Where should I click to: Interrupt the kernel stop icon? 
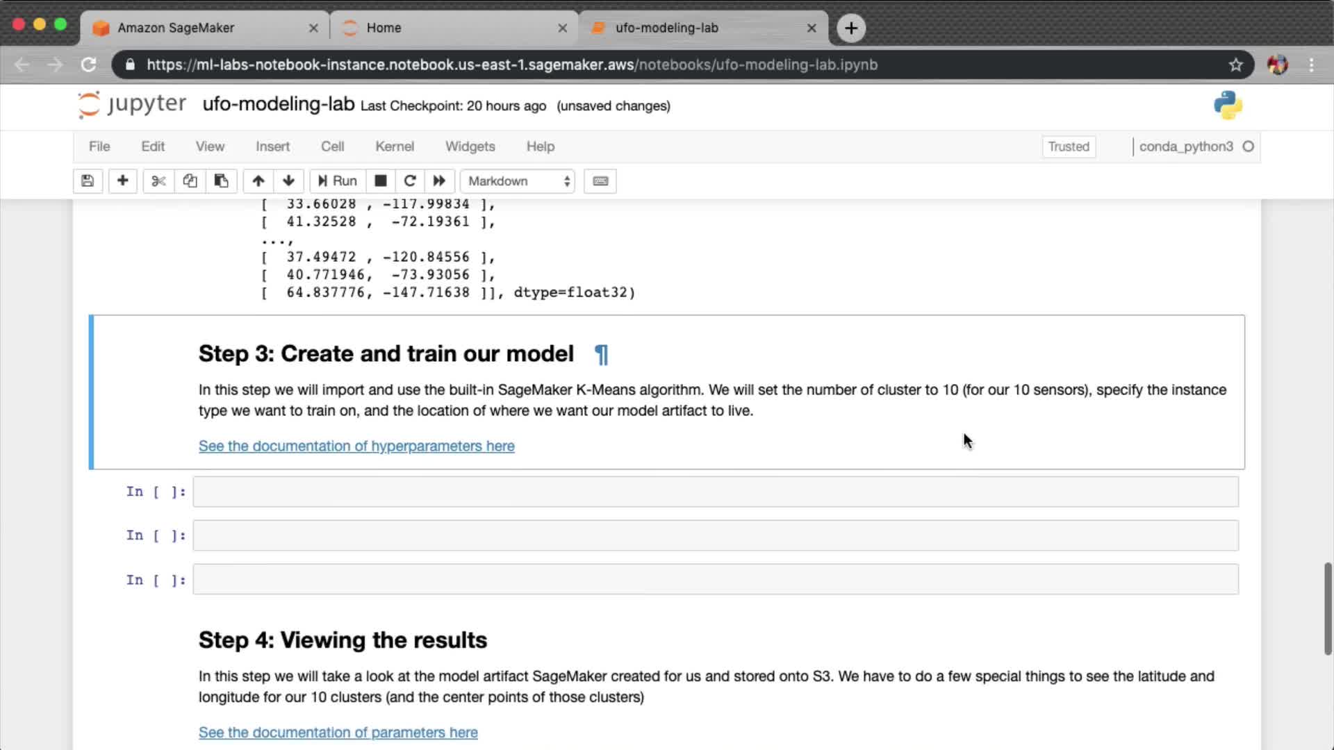click(x=380, y=181)
